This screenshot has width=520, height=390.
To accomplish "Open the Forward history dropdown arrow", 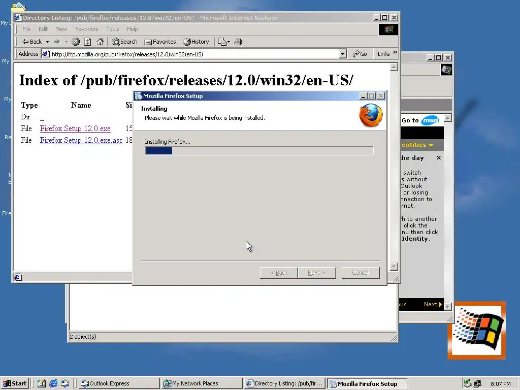I will (66, 42).
